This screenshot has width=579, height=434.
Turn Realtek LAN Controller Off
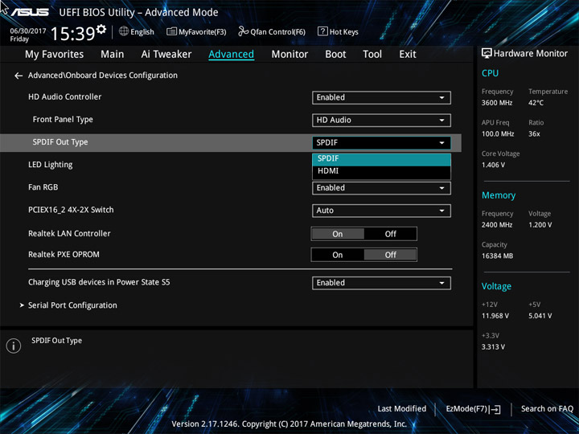click(x=390, y=234)
